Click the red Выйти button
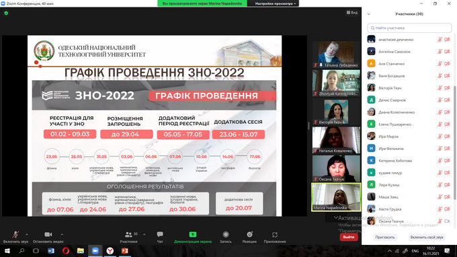This screenshot has width=457, height=257. (x=349, y=237)
